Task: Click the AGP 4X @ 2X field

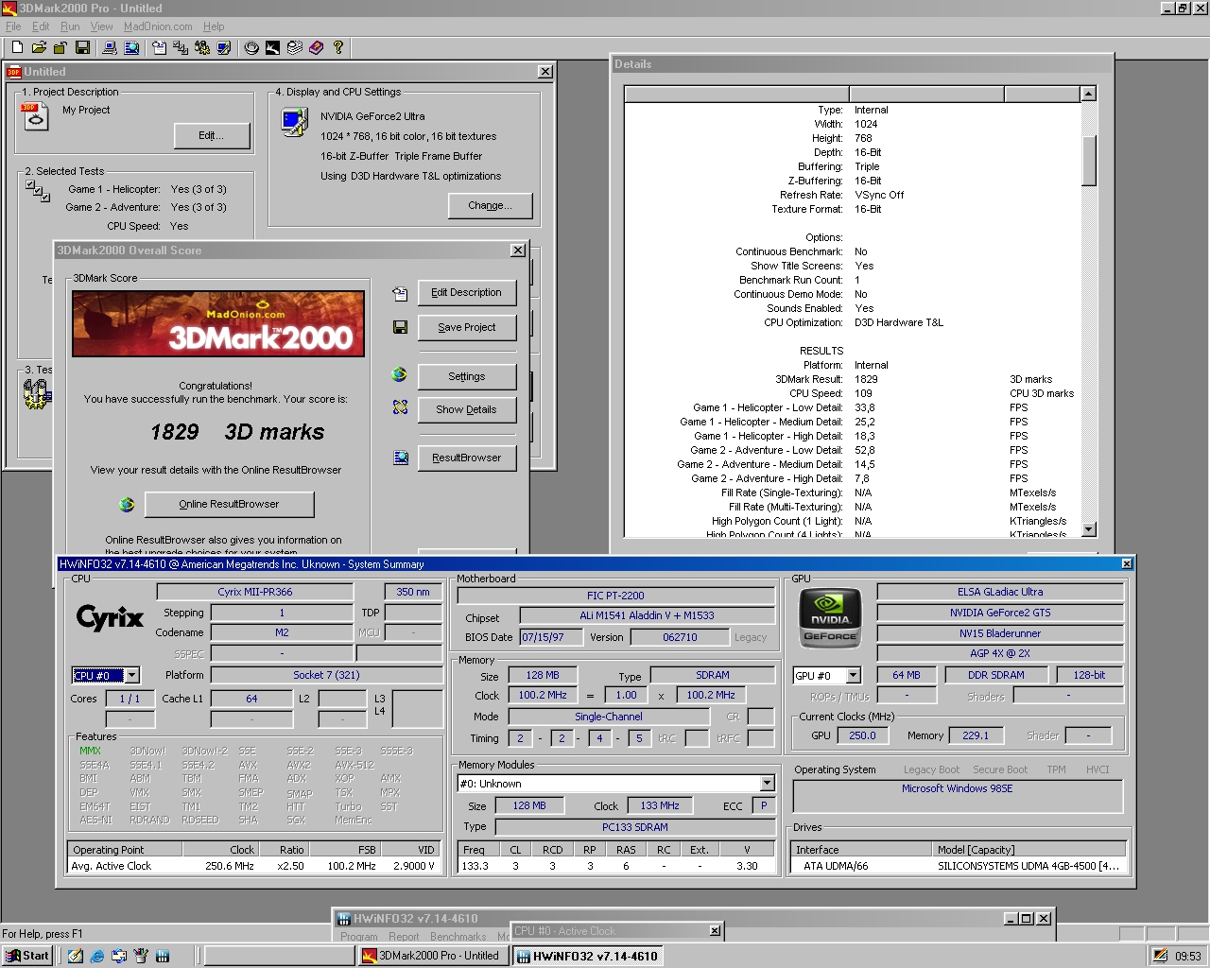Action: (x=1000, y=653)
